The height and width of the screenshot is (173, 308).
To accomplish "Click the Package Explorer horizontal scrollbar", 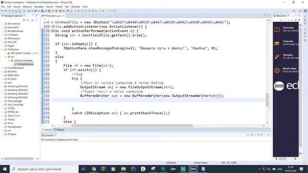I will coord(19,159).
